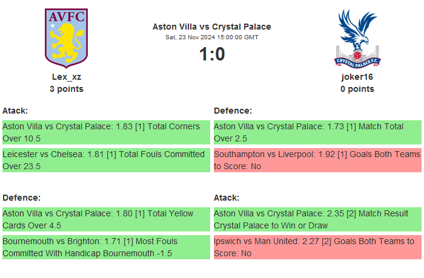Screen dimensions: 424x278
Task: Select Leicester vs Chelsea Total Fouls bet
Action: 106,160
